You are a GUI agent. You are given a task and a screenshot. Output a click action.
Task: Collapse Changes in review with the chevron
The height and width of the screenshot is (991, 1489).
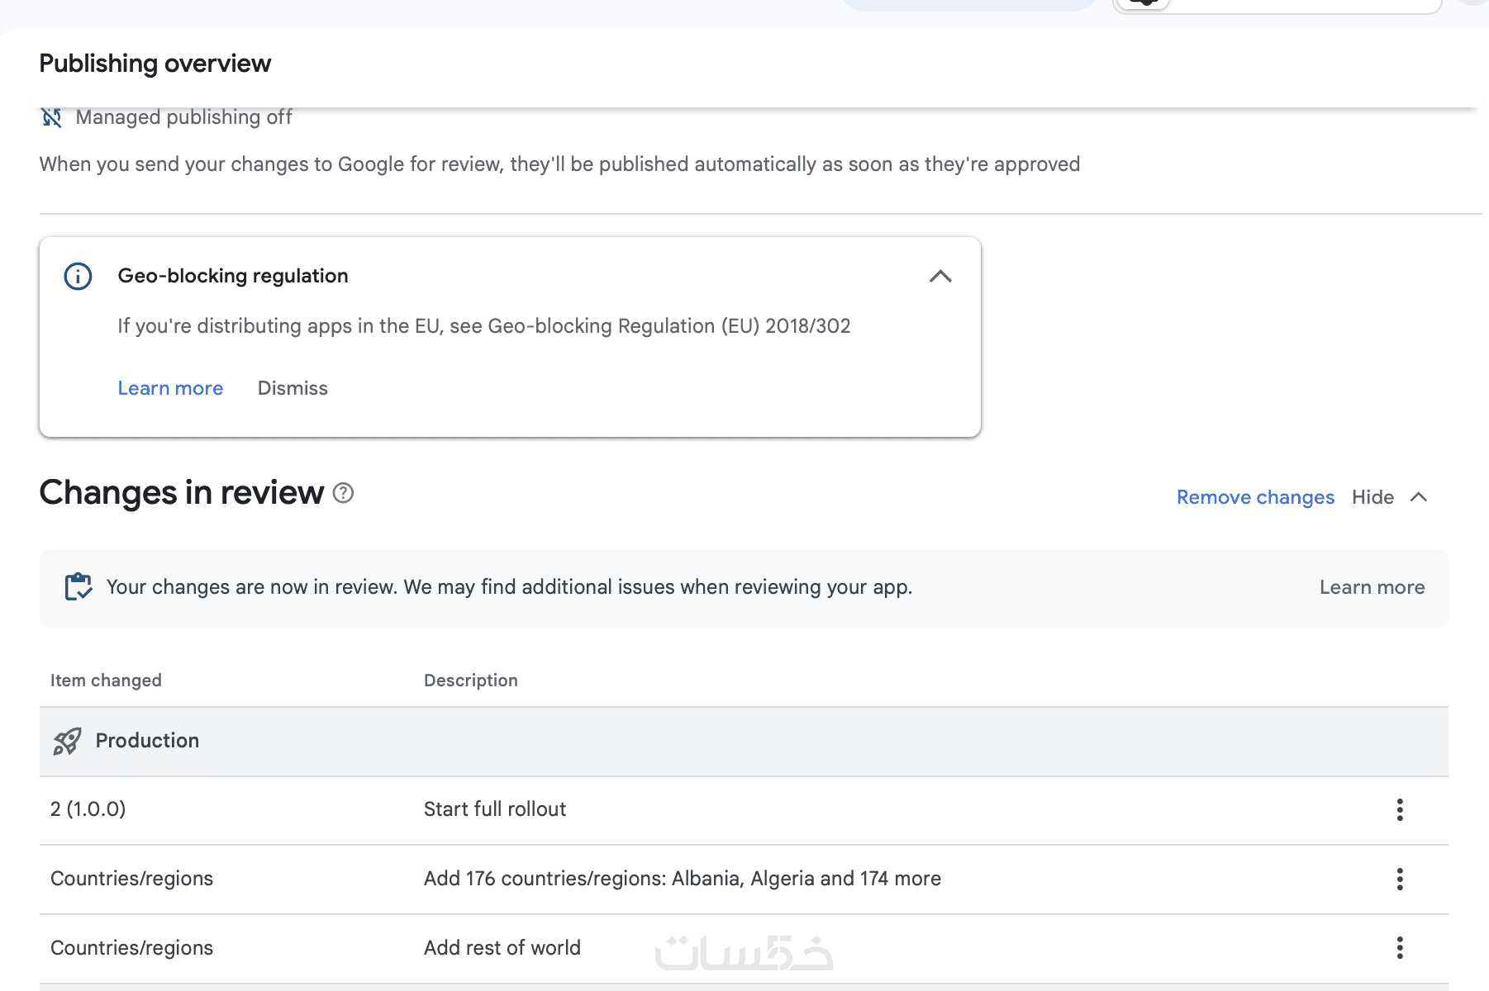(x=1419, y=497)
